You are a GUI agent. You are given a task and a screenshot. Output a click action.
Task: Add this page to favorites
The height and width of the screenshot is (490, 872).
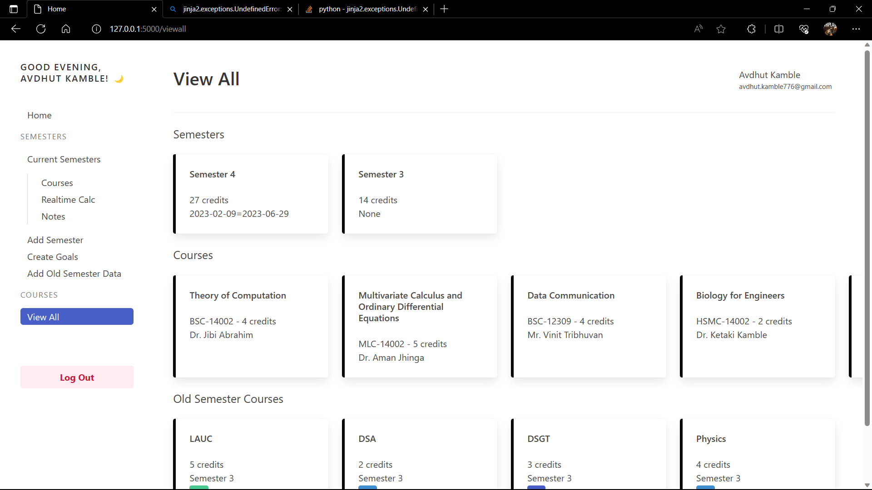[x=721, y=29]
